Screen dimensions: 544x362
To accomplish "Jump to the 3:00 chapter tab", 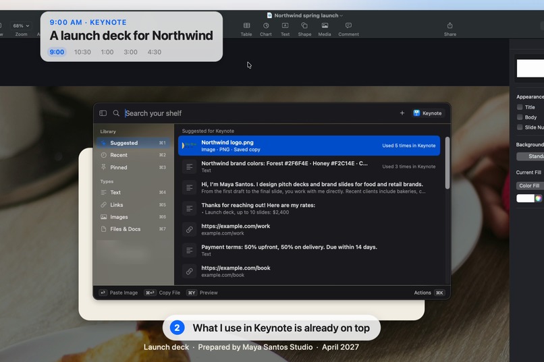I will [x=130, y=52].
